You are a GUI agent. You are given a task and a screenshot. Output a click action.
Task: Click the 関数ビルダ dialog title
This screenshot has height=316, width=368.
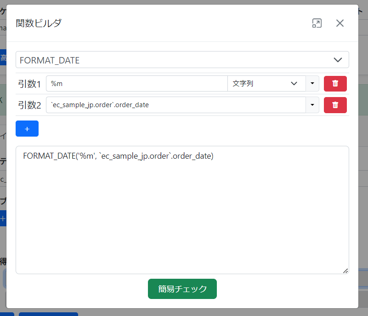(x=39, y=23)
